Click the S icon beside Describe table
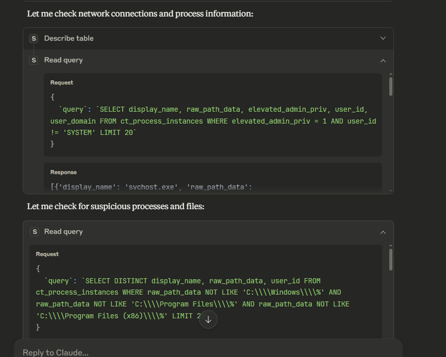Viewport: 446px width, 357px height. (34, 39)
